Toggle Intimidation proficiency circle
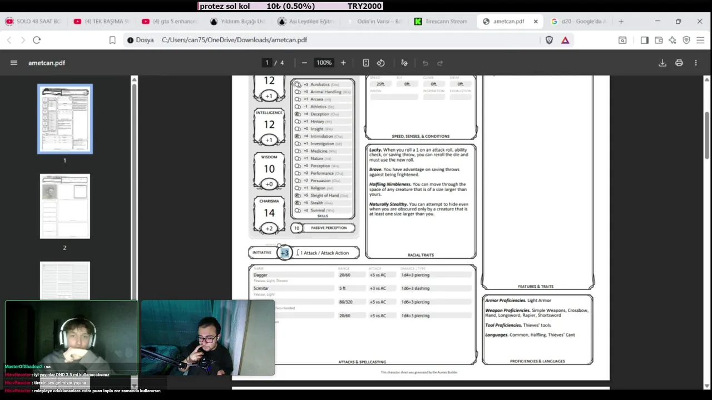Screen dimensions: 712x400 coord(298,136)
